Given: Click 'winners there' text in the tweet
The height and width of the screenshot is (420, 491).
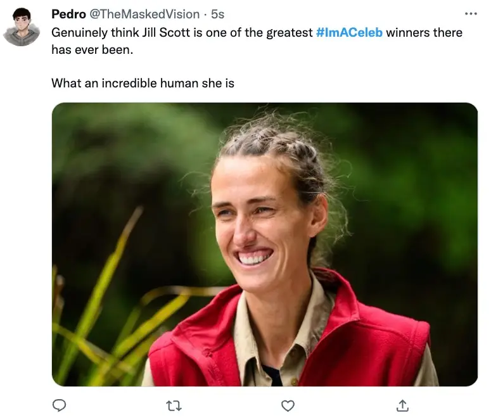Looking at the screenshot, I should 424,32.
